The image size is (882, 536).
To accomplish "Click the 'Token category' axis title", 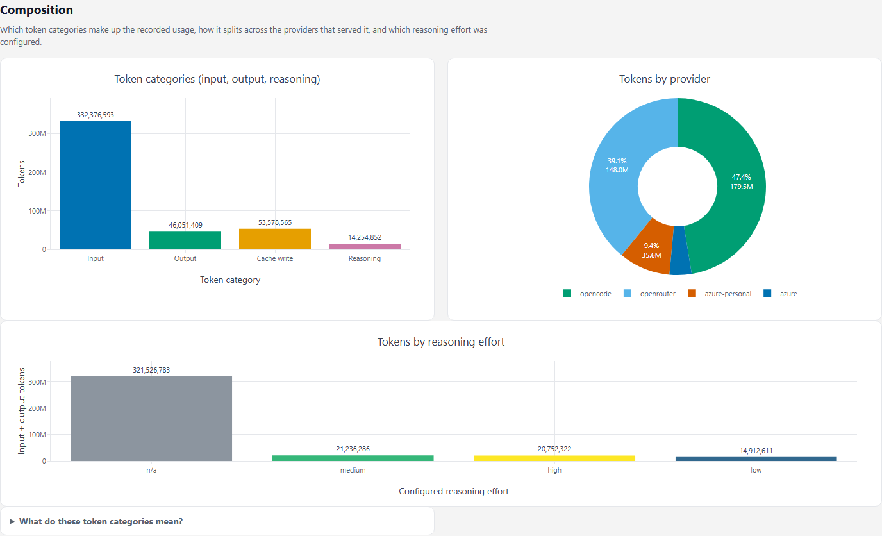I will [230, 280].
